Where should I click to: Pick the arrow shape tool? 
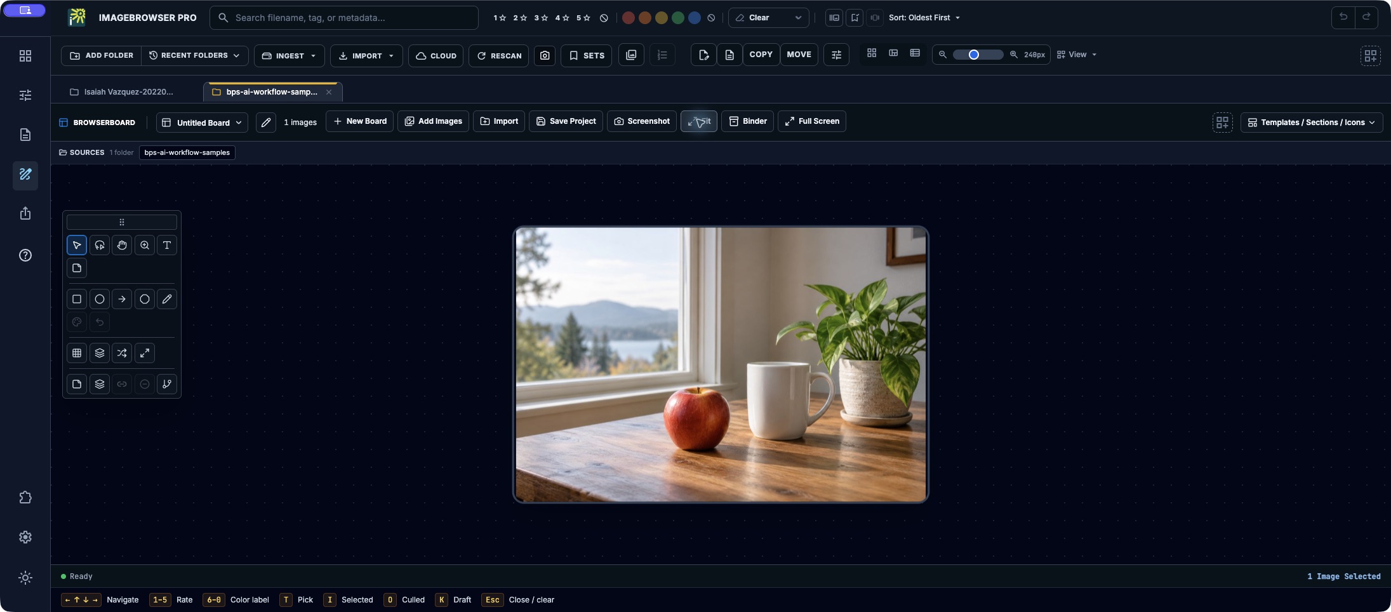[x=122, y=299]
